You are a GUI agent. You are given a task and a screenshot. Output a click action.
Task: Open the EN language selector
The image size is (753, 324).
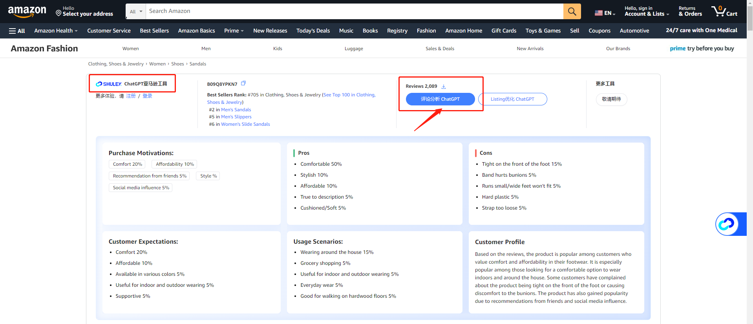coord(605,13)
